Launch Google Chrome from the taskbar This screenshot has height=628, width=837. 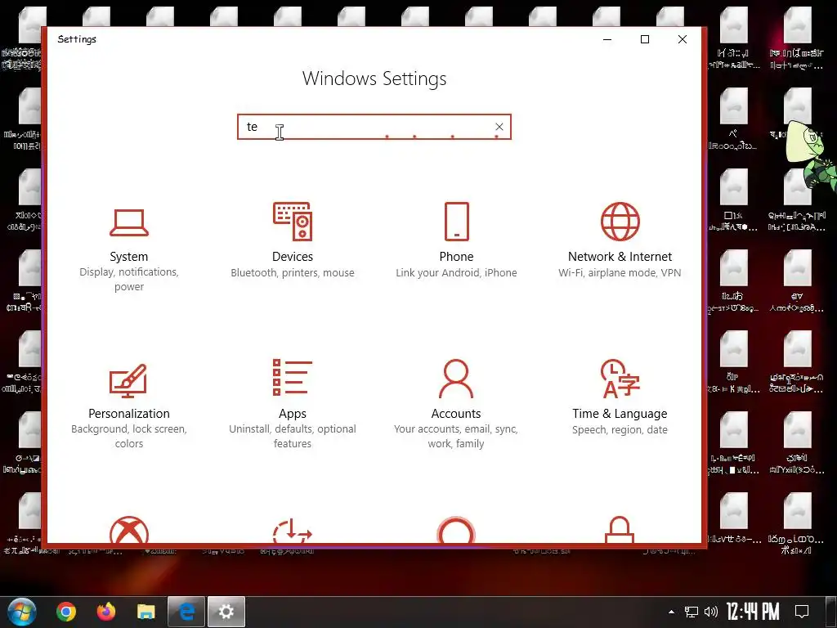[x=66, y=612]
